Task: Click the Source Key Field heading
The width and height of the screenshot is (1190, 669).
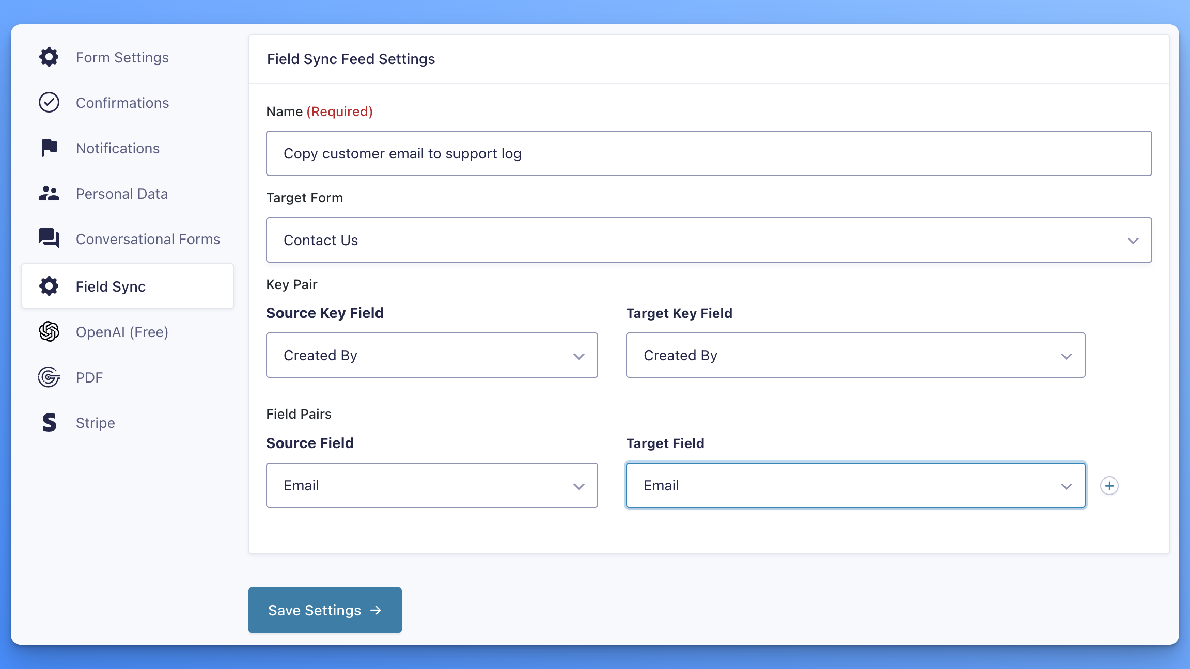Action: [324, 313]
